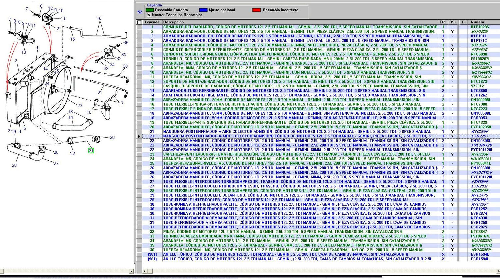Click callout 23 on the fan cowl drawing
500x279 pixels.
pos(80,106)
